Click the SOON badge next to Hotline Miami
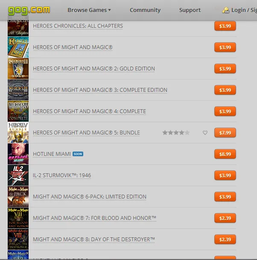 [x=78, y=154]
